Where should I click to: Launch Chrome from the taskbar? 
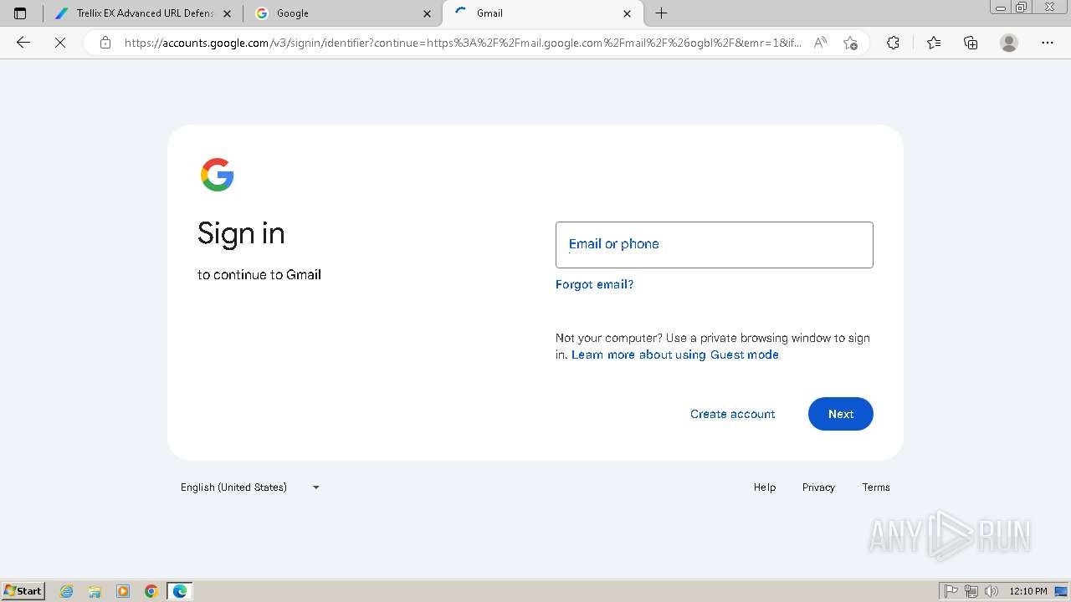(151, 591)
